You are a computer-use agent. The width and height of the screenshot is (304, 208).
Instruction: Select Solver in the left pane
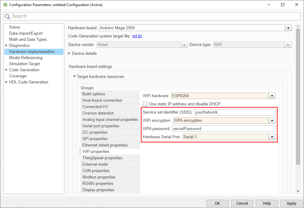[x=15, y=27]
